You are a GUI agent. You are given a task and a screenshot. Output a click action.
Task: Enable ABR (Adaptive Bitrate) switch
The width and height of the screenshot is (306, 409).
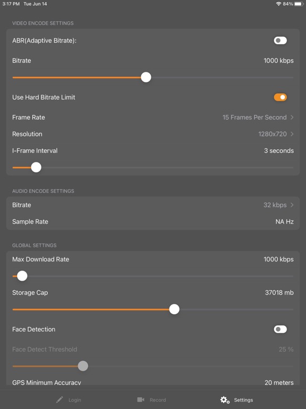pyautogui.click(x=280, y=40)
